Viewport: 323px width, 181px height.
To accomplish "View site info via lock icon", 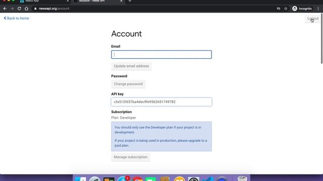I will coord(35,9).
